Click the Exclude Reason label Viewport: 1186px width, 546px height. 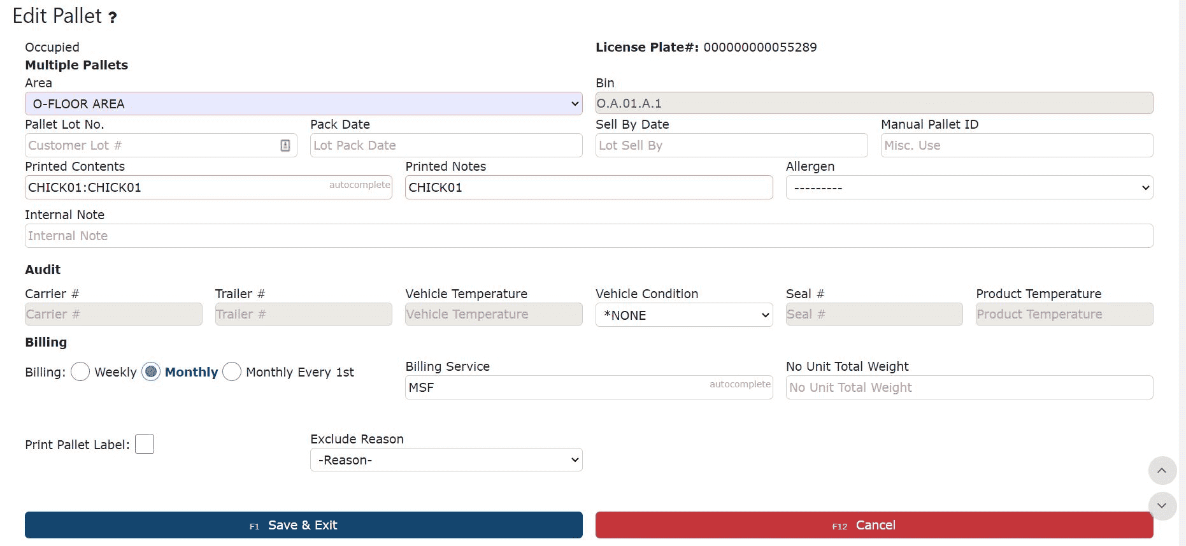coord(357,439)
